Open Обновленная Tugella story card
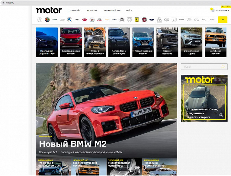231x176 pixels. click(191, 42)
